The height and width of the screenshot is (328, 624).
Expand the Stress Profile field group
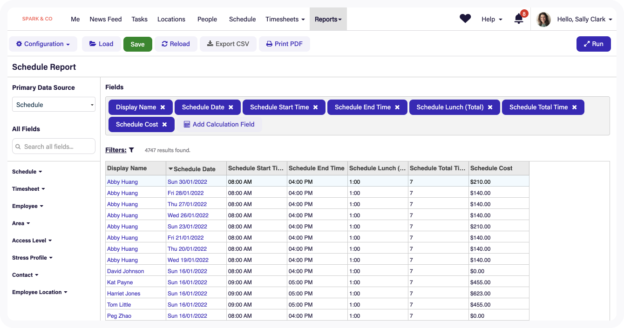32,258
